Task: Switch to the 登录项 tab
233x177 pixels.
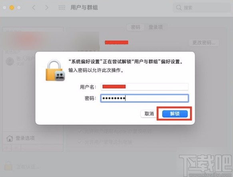Action: (x=155, y=27)
